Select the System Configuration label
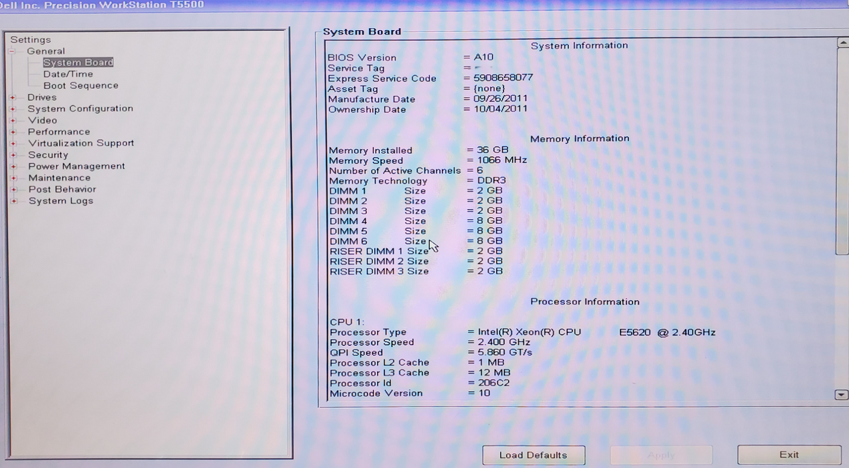The width and height of the screenshot is (849, 468). coord(80,108)
